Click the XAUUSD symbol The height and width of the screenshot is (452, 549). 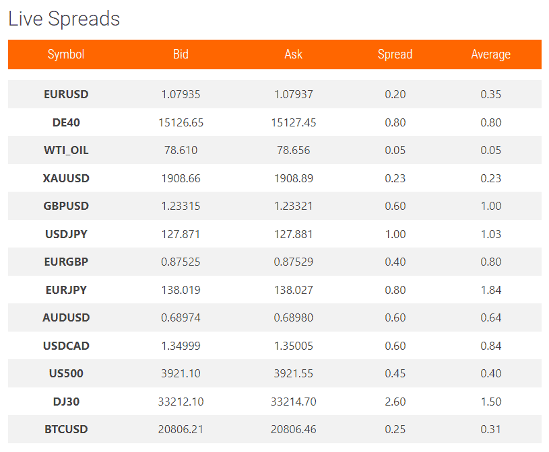(x=66, y=178)
